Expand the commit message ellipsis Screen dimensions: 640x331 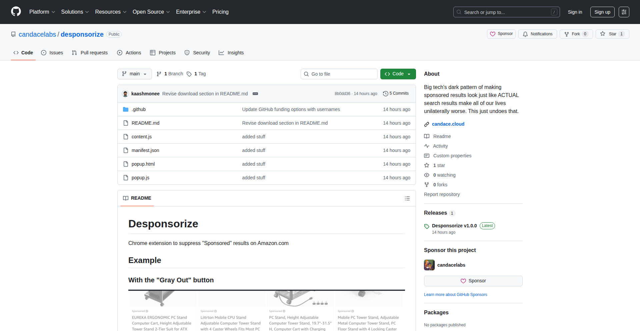255,94
